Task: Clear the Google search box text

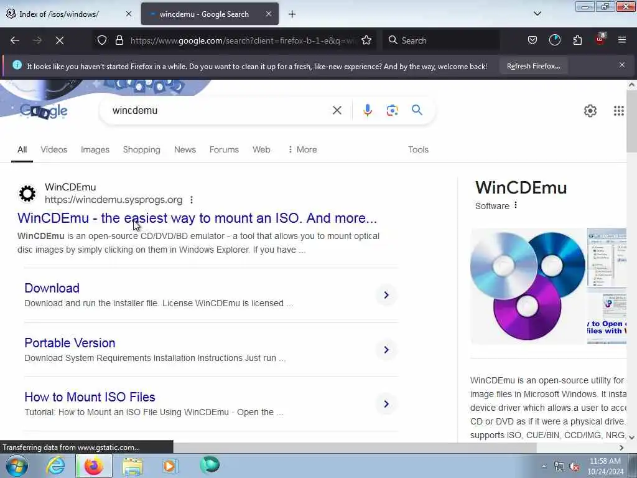Action: click(337, 110)
